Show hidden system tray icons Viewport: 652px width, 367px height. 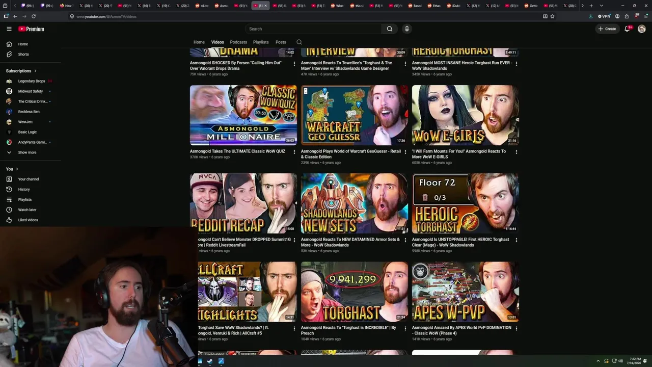(598, 361)
